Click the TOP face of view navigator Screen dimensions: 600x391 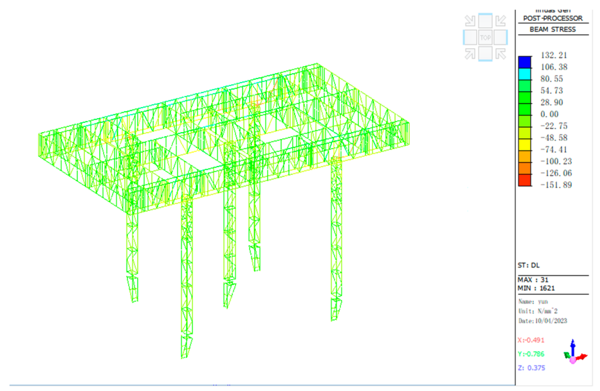(485, 37)
